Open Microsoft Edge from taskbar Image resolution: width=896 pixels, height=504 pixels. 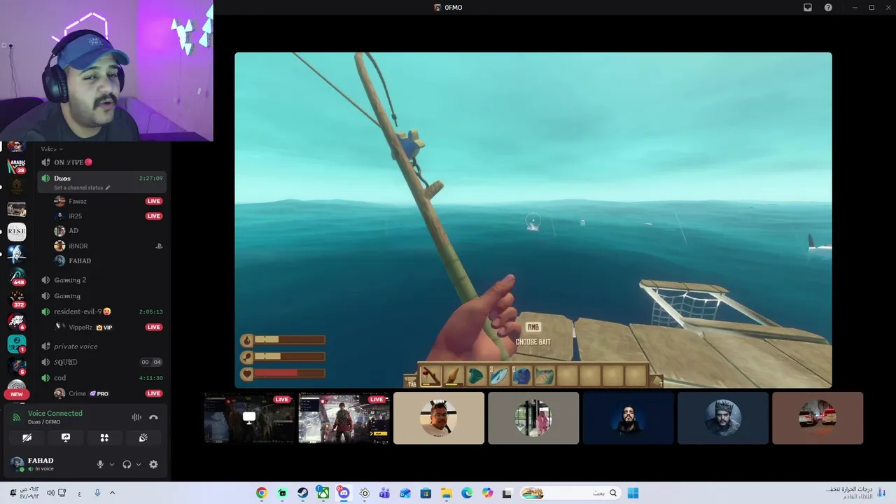(x=467, y=493)
